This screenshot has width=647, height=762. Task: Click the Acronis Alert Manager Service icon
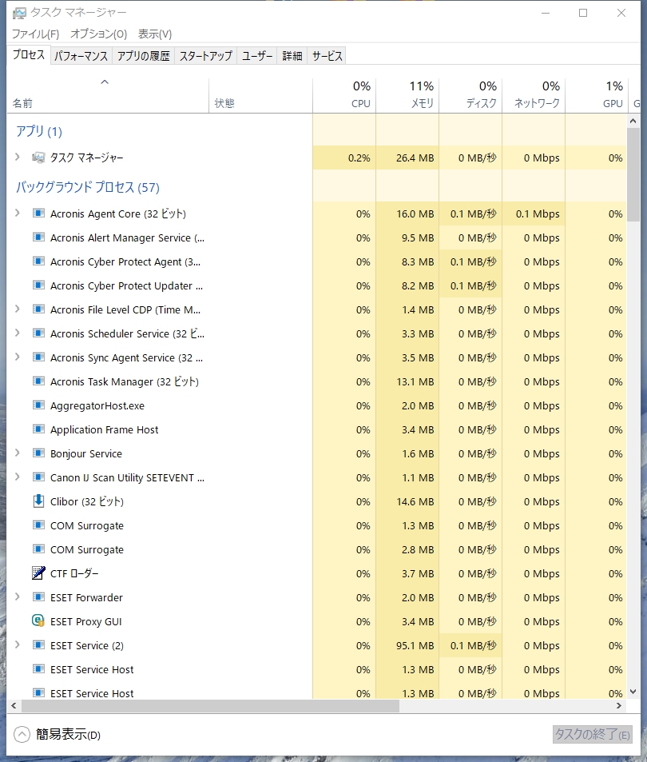click(38, 237)
